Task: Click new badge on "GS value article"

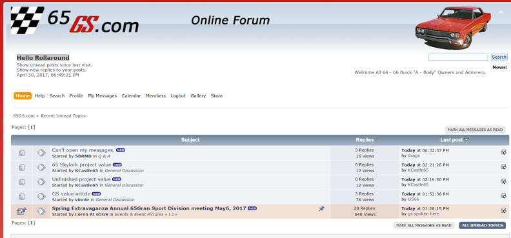Action: tap(96, 193)
